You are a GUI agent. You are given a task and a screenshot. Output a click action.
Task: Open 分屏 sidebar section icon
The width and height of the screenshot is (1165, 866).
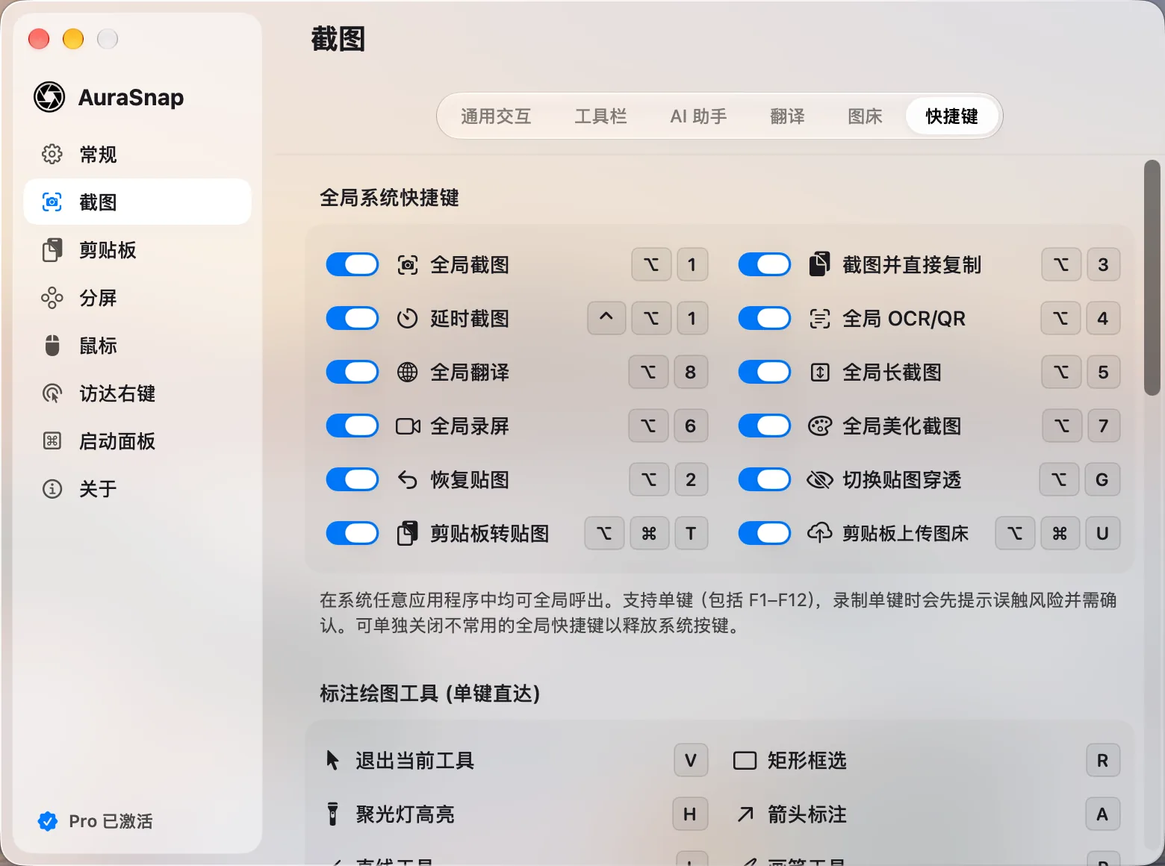(x=52, y=298)
